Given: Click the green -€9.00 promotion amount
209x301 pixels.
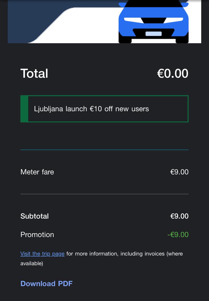Looking at the screenshot, I should click(178, 235).
